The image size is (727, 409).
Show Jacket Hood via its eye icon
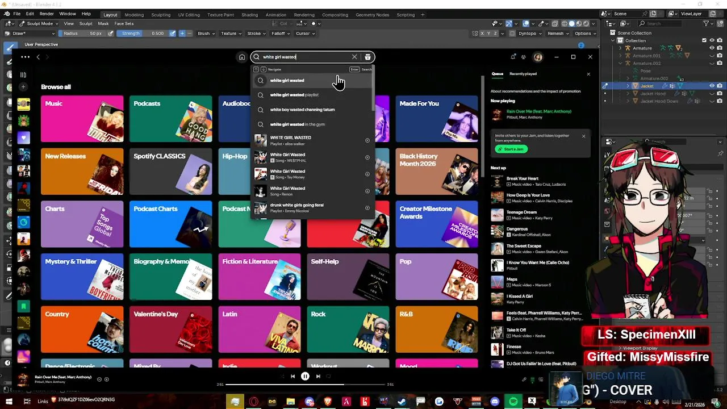pos(712,93)
